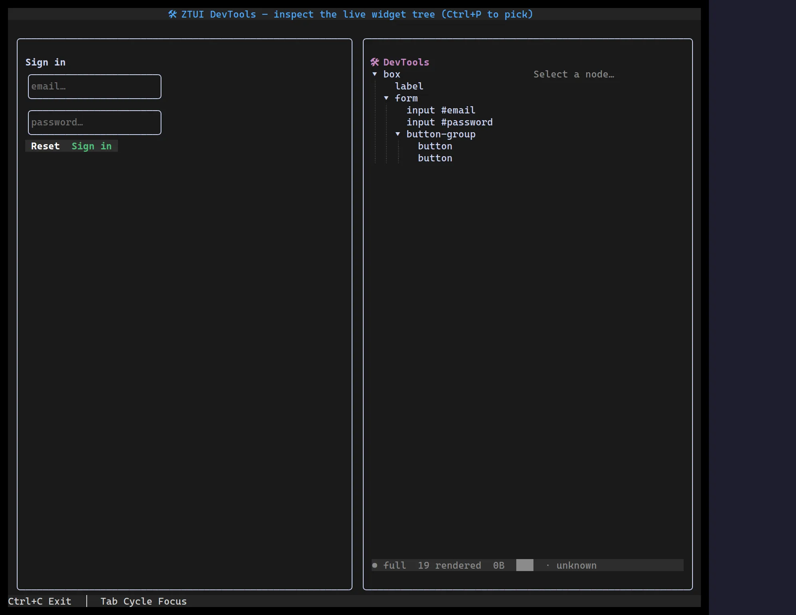Select the box root node

pyautogui.click(x=392, y=74)
